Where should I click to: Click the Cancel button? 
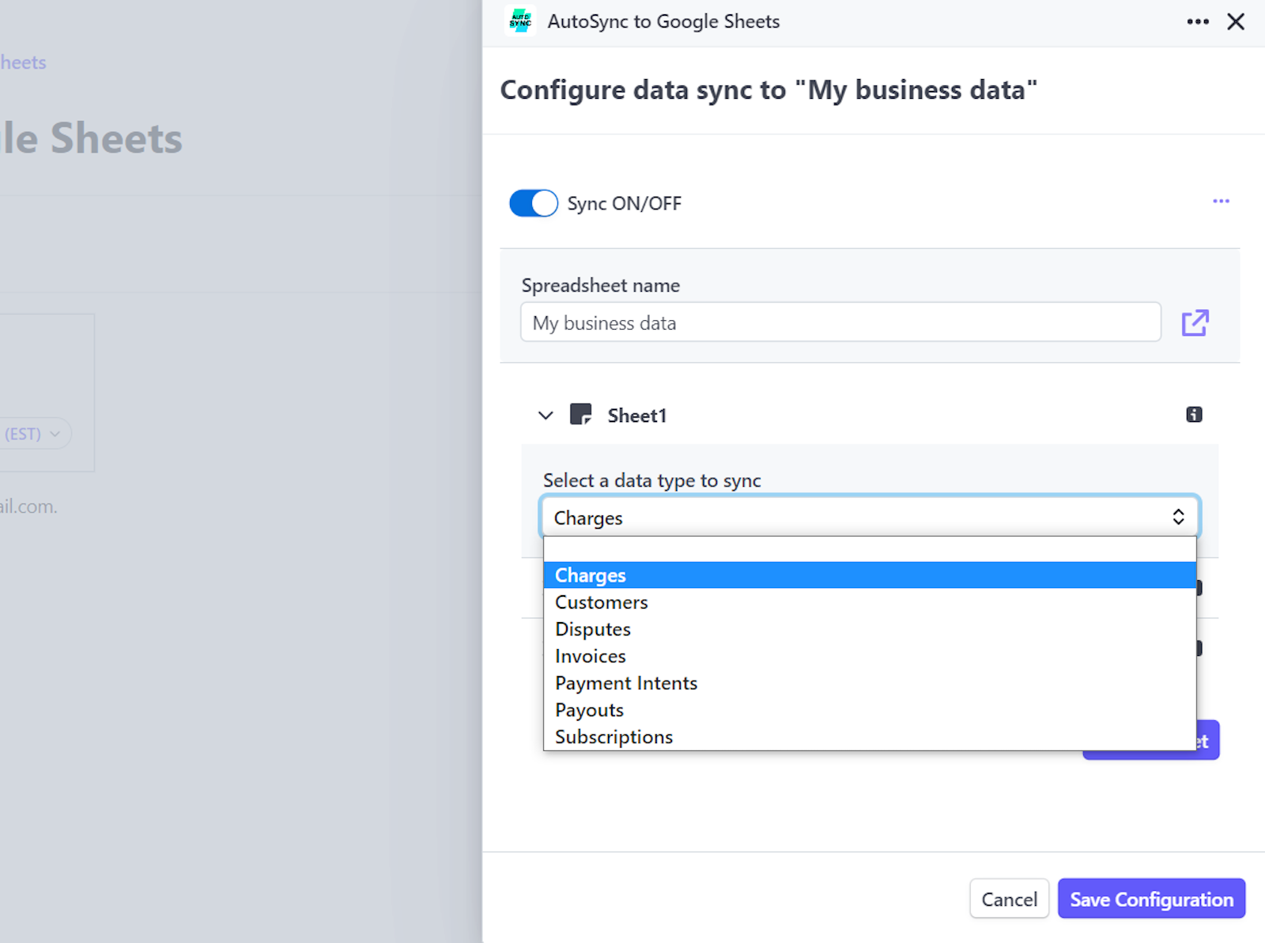pos(1009,899)
